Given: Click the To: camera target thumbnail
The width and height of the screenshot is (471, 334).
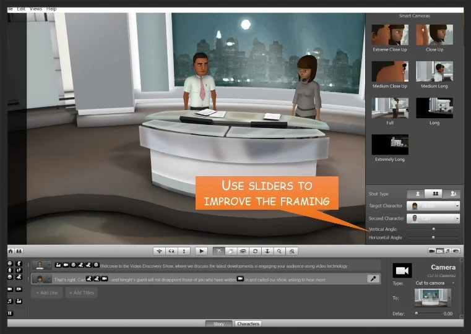Looking at the screenshot, I should pos(431,298).
